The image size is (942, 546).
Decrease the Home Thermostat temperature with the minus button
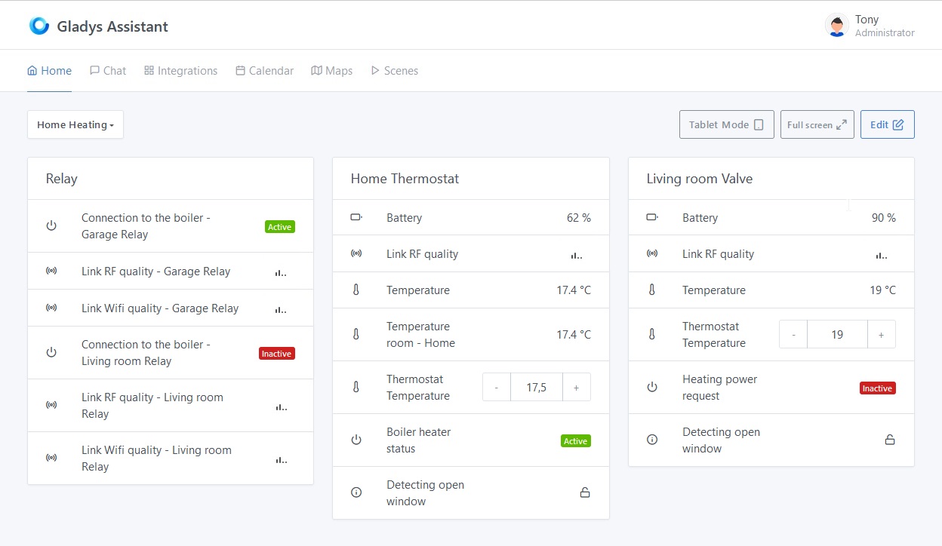(x=496, y=387)
